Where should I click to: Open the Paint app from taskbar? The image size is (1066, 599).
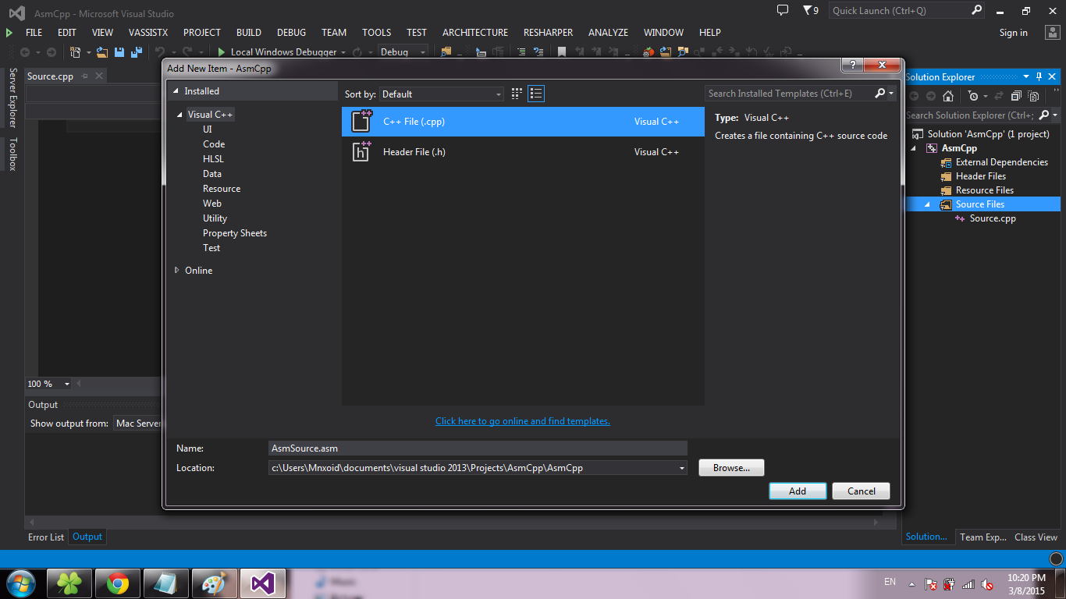[214, 583]
